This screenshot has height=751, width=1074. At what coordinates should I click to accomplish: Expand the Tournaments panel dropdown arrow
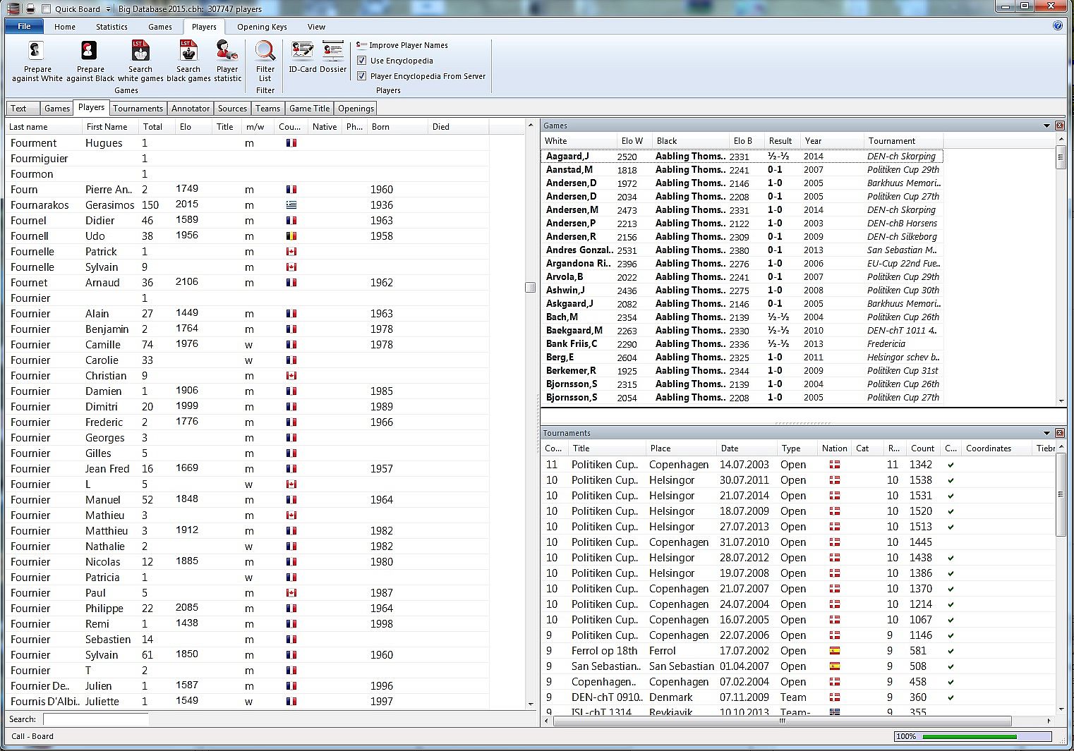(1046, 433)
